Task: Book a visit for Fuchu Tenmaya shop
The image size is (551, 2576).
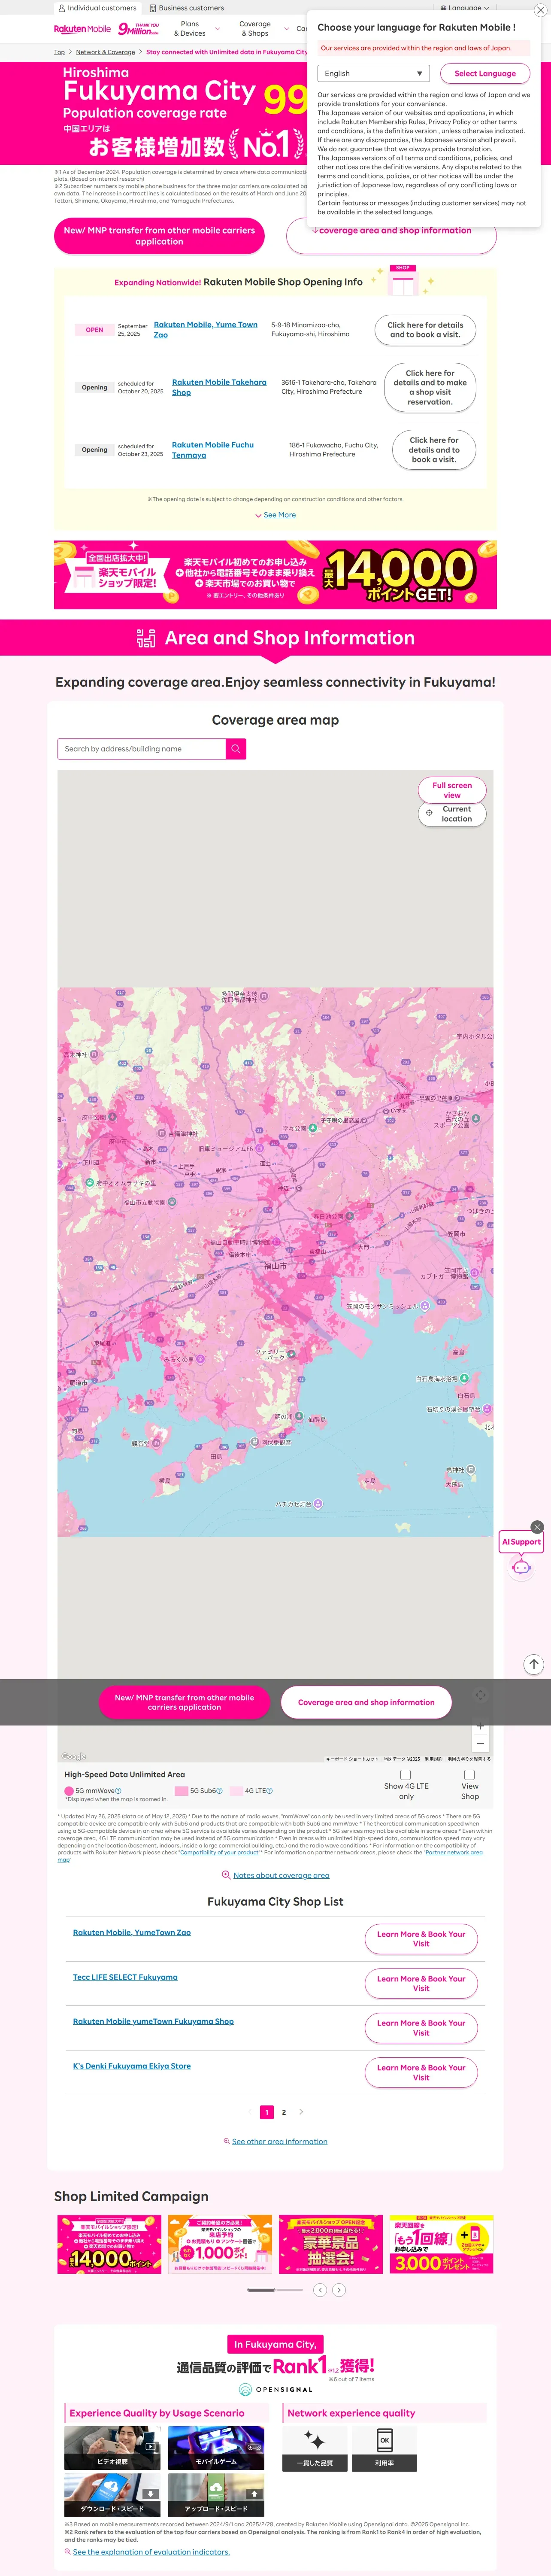Action: coord(433,450)
